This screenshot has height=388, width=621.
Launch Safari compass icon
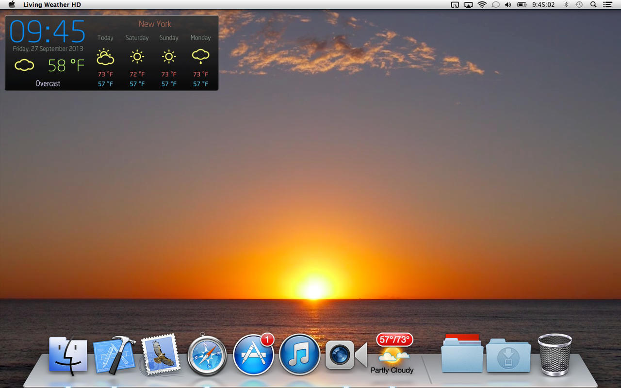tap(207, 356)
